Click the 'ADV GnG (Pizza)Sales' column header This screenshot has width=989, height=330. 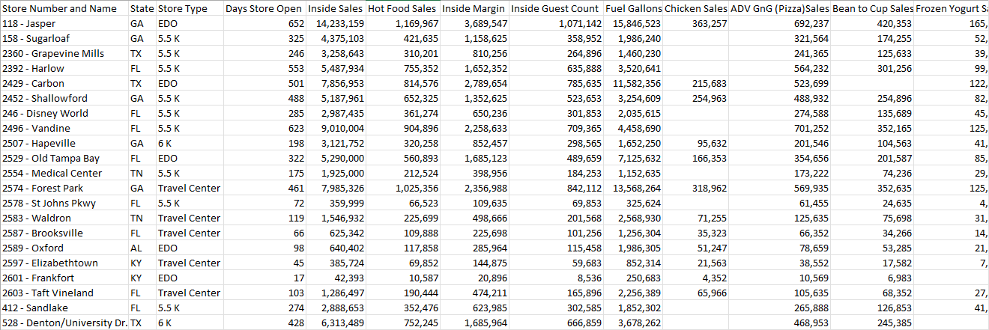coord(780,9)
